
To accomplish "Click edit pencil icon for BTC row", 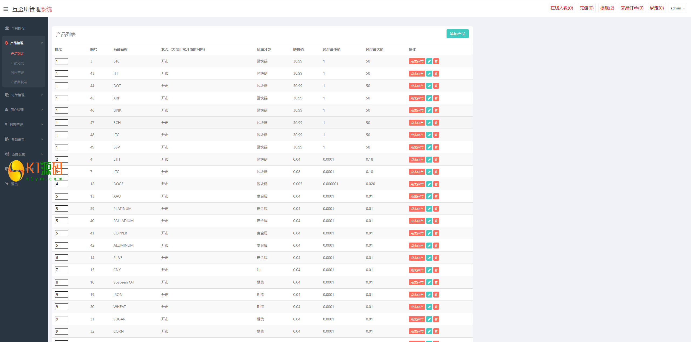I will coord(429,61).
